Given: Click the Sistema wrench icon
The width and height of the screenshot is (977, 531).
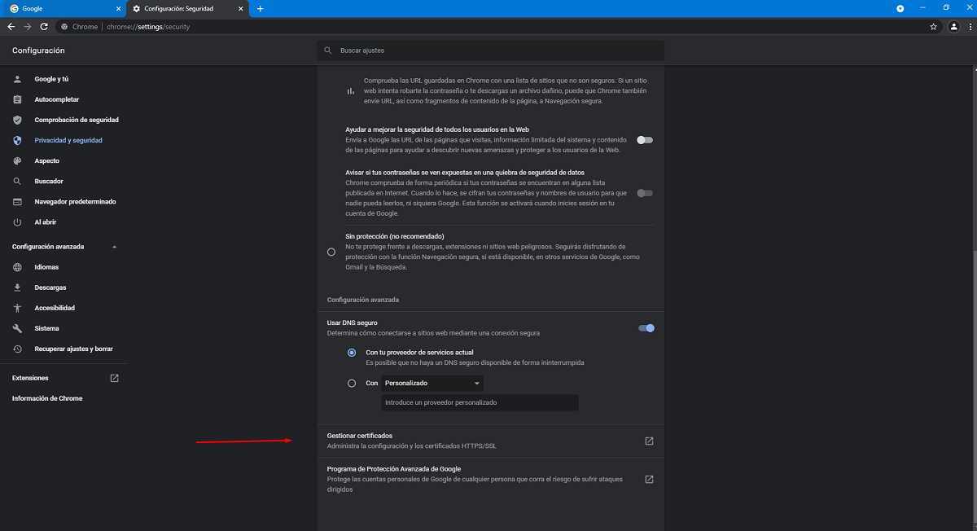Looking at the screenshot, I should (17, 328).
